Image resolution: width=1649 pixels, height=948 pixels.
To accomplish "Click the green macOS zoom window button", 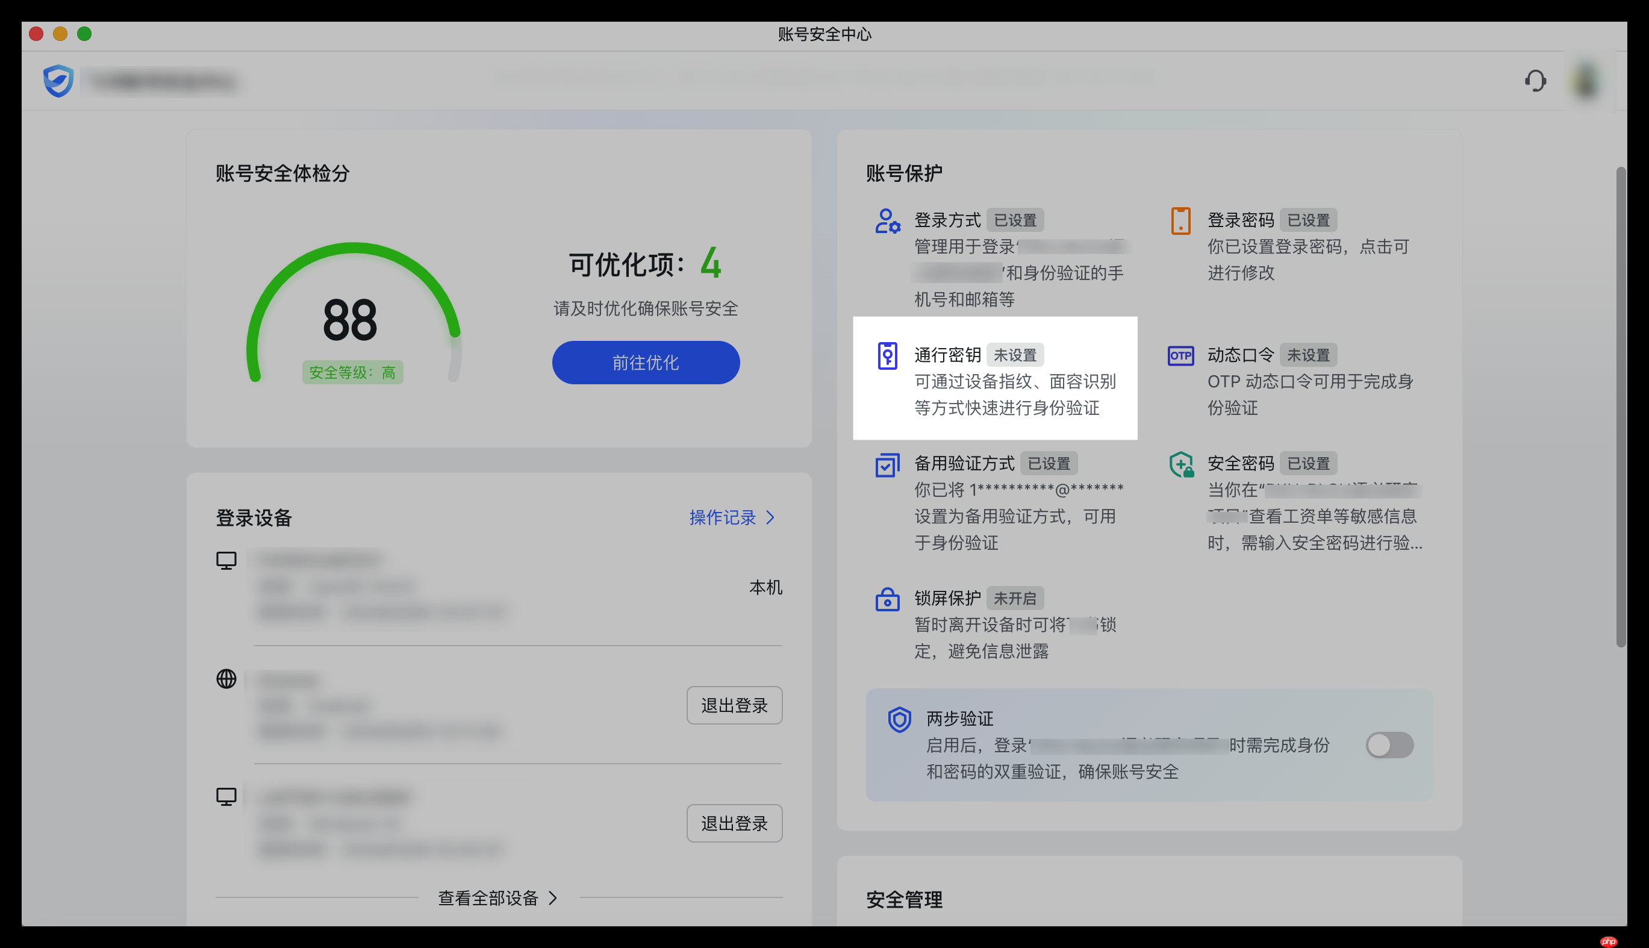I will pyautogui.click(x=84, y=34).
